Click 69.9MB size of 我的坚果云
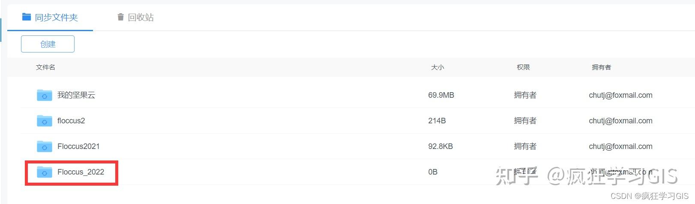 tap(441, 95)
